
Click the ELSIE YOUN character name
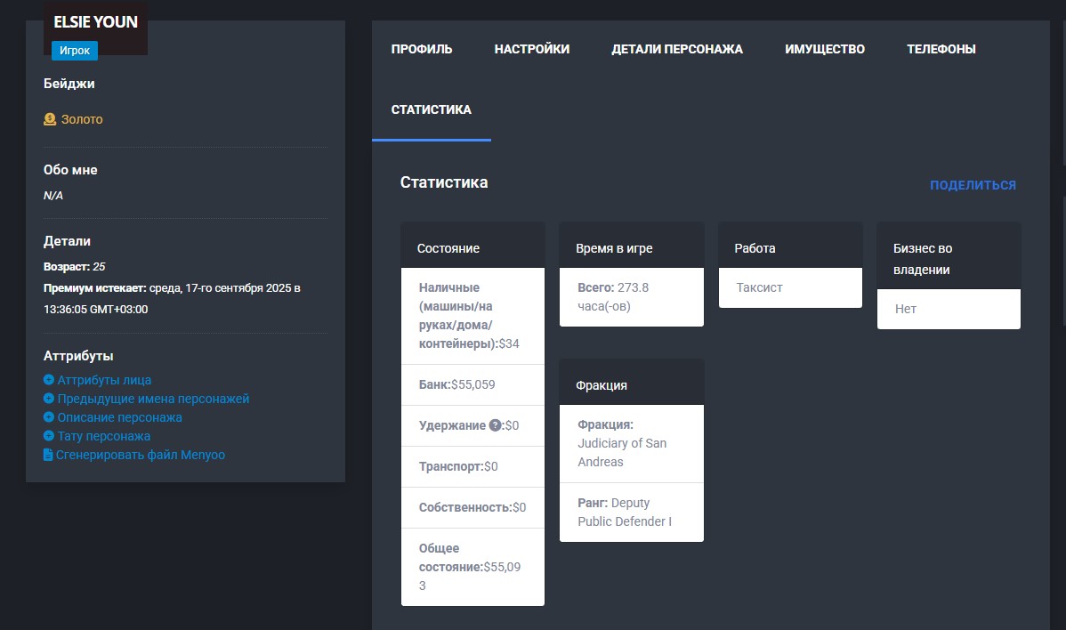pyautogui.click(x=96, y=21)
